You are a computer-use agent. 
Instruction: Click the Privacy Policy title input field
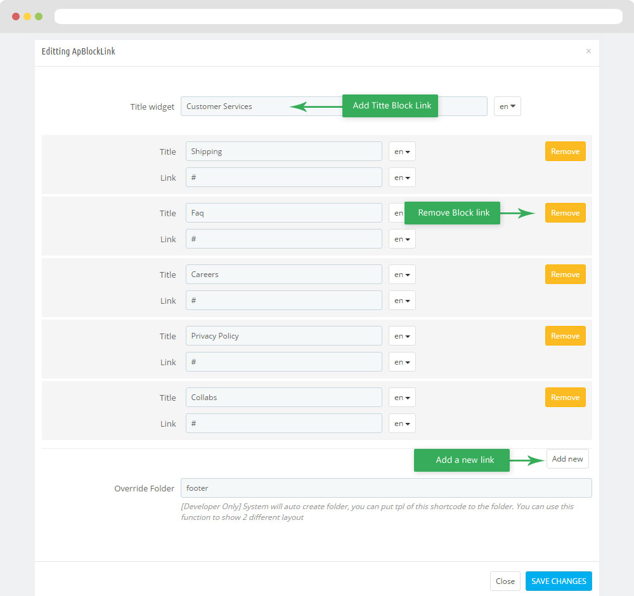(284, 335)
